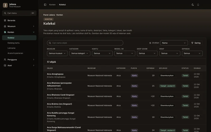Click the Jalana logo icon
211x132 pixels.
(5, 5)
